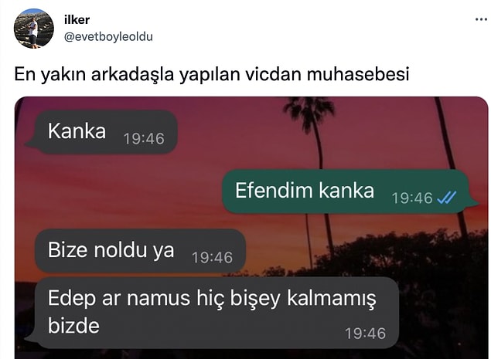Click the word 'muhasebesi' in the tweet
The image size is (491, 359).
[358, 74]
